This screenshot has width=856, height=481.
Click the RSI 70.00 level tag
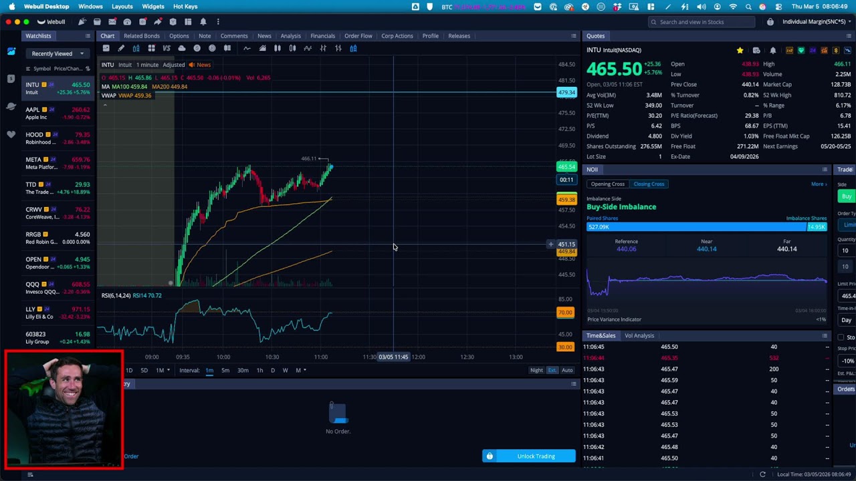point(565,313)
